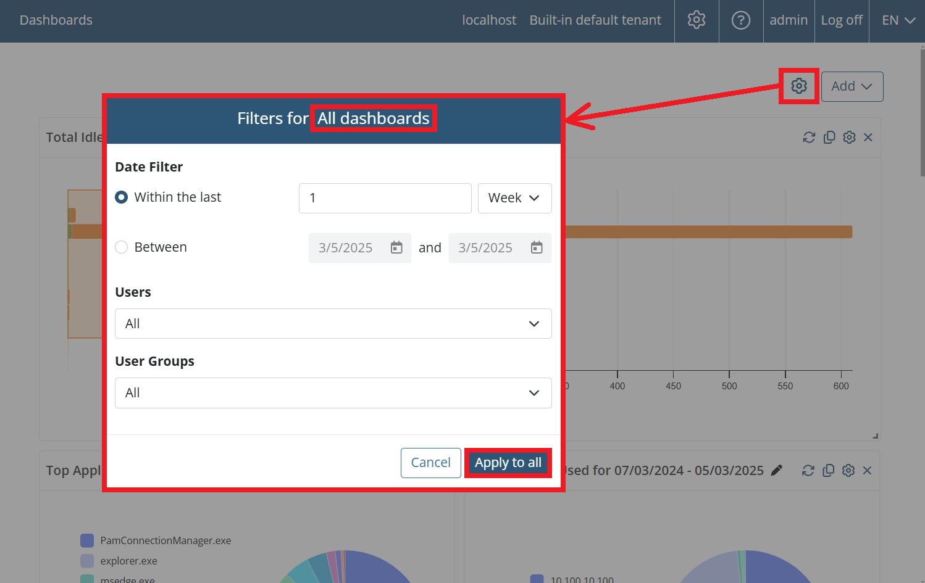Viewport: 925px width, 583px height.
Task: Open global settings gear in top bar
Action: (697, 20)
